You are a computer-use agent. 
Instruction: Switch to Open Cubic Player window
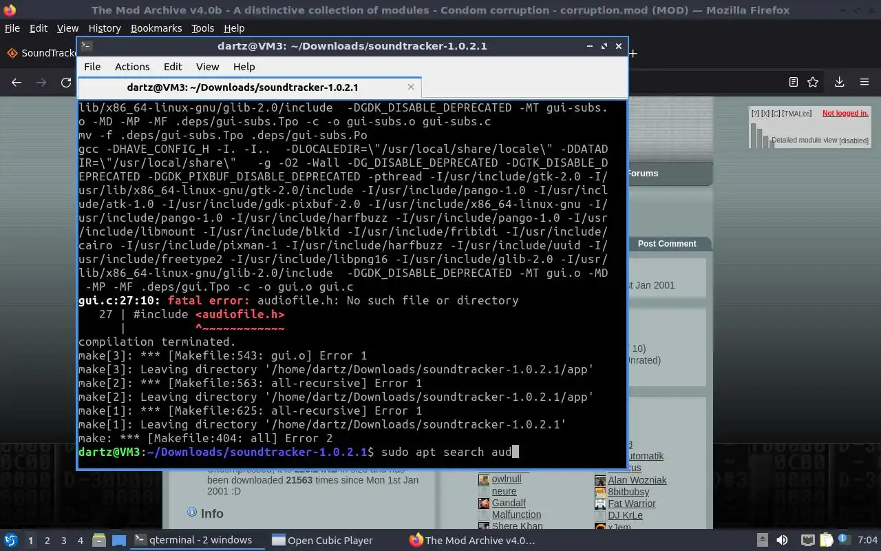point(323,540)
